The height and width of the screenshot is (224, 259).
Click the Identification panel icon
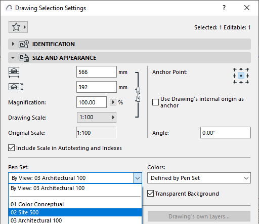coord(24,44)
